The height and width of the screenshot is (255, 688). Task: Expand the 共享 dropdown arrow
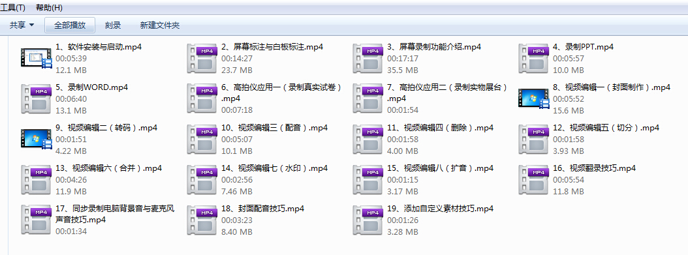[31, 25]
